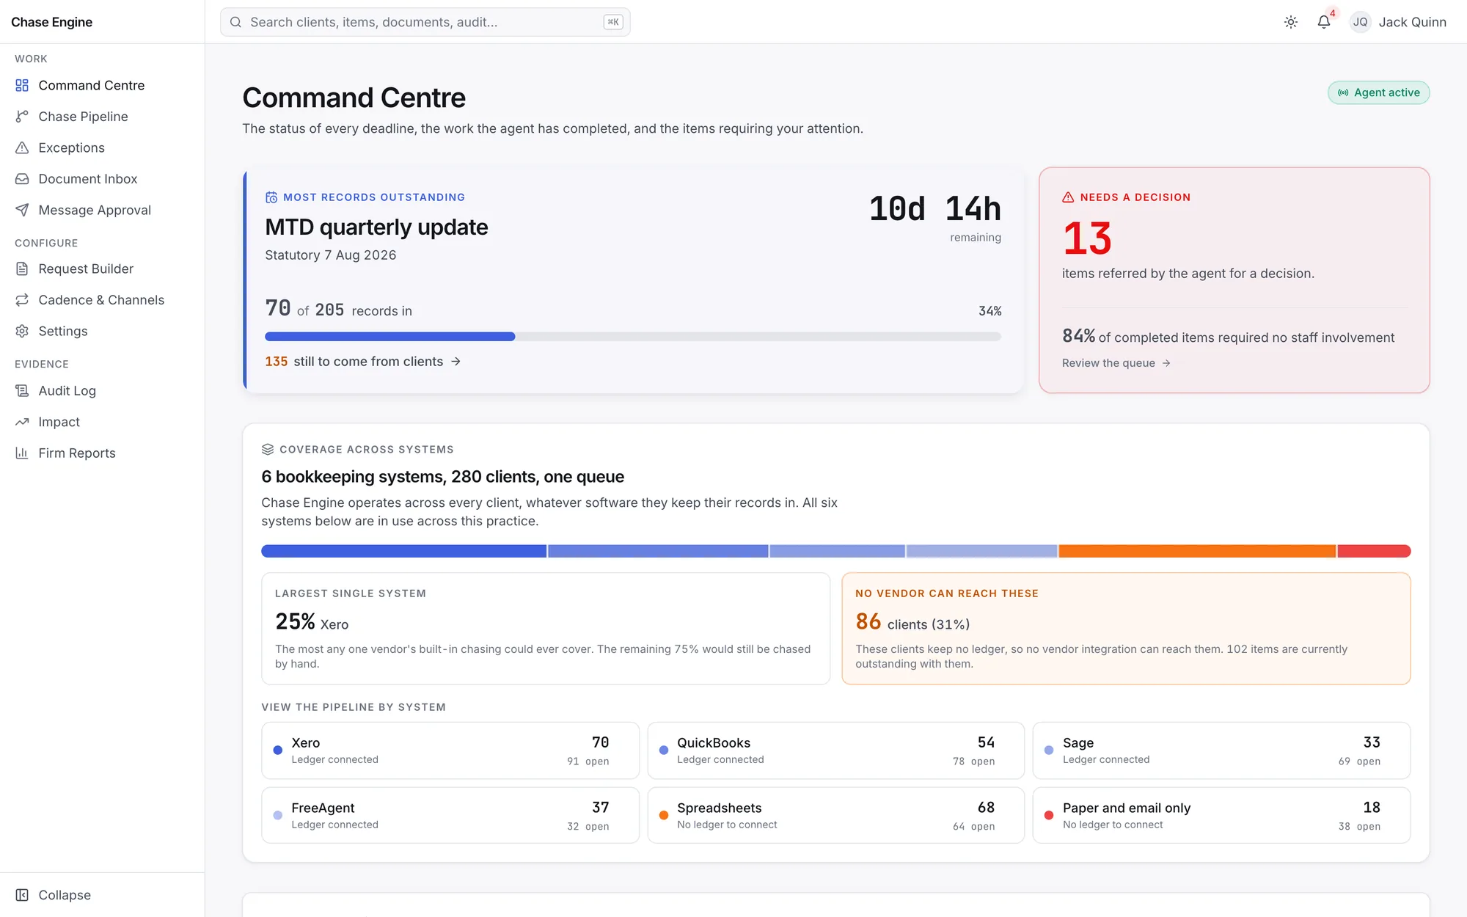Screen dimensions: 1467x917
Task: Click the Firm Reports bar chart icon
Action: point(22,453)
